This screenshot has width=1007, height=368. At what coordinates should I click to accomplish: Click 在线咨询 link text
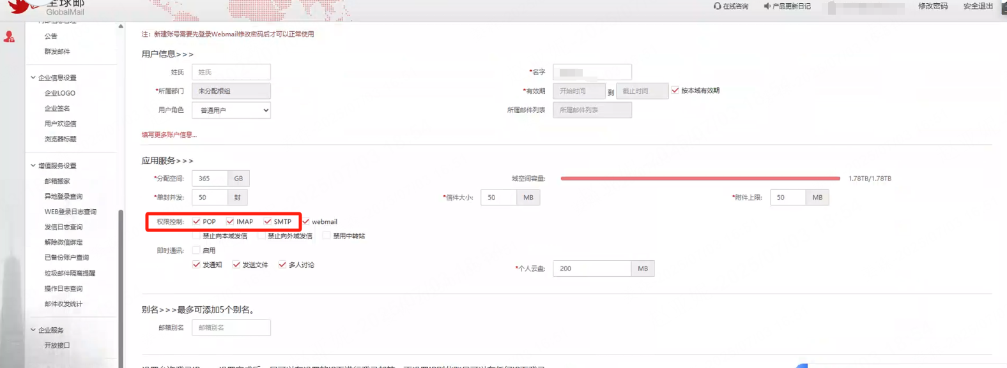735,6
